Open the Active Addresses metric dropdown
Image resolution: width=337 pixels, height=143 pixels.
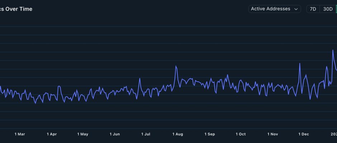(x=274, y=9)
